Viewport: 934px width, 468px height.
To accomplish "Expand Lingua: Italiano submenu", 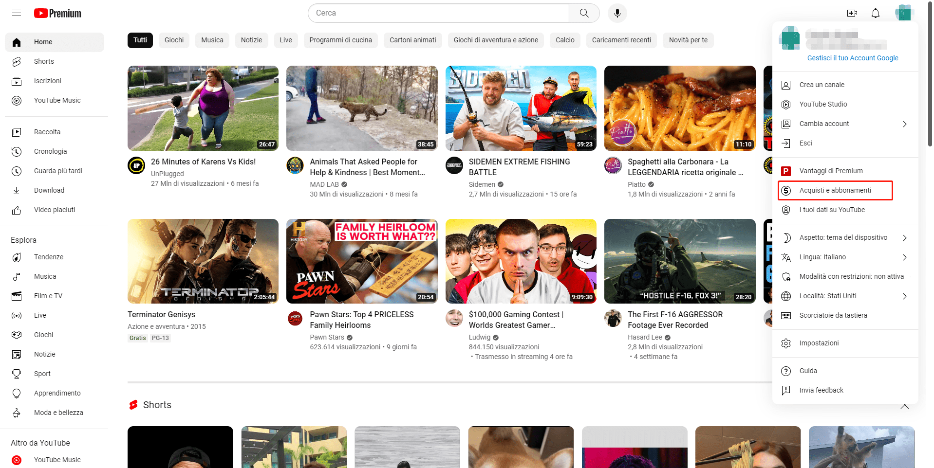I will pos(904,257).
